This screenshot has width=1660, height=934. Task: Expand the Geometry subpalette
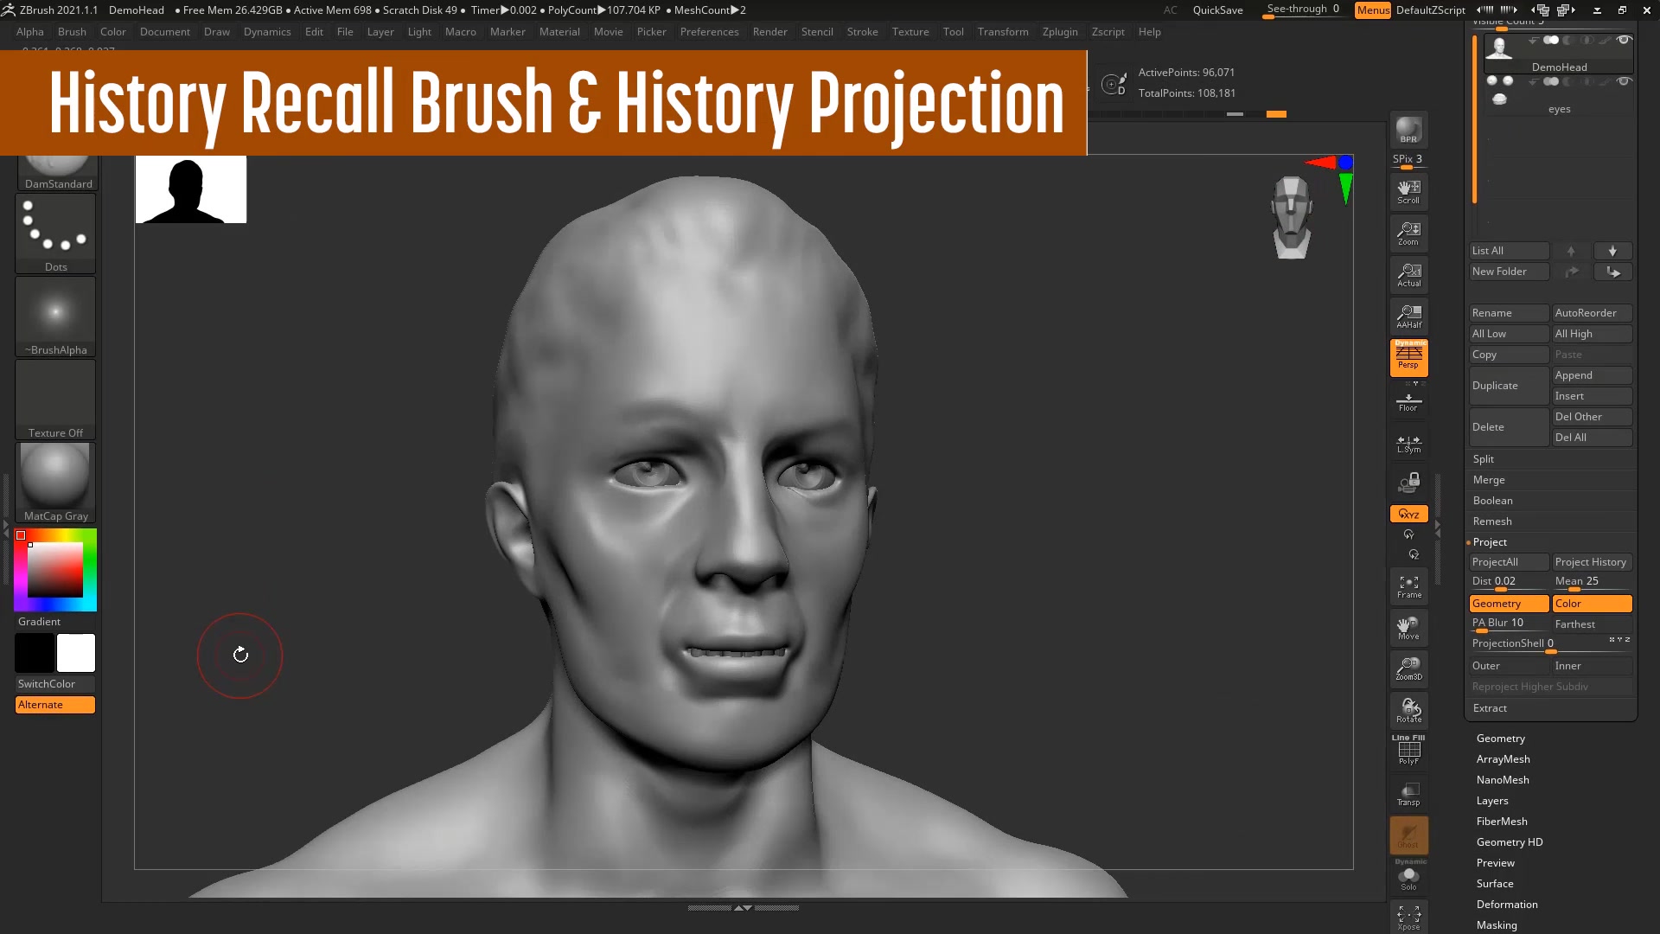coord(1500,739)
